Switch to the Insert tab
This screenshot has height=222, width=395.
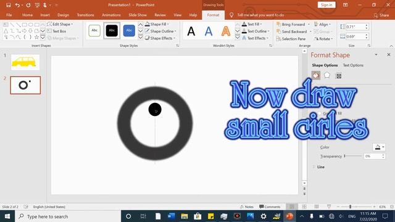point(45,15)
